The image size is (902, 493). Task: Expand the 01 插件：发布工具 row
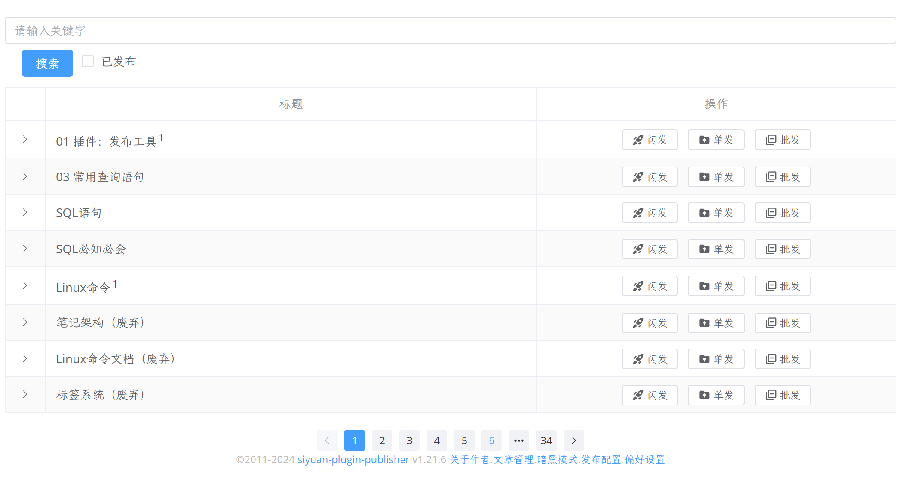coord(25,140)
